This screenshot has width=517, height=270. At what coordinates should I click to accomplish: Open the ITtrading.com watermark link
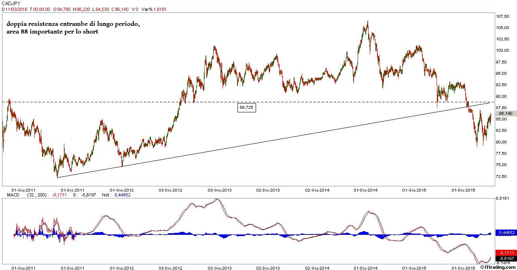[x=498, y=268]
